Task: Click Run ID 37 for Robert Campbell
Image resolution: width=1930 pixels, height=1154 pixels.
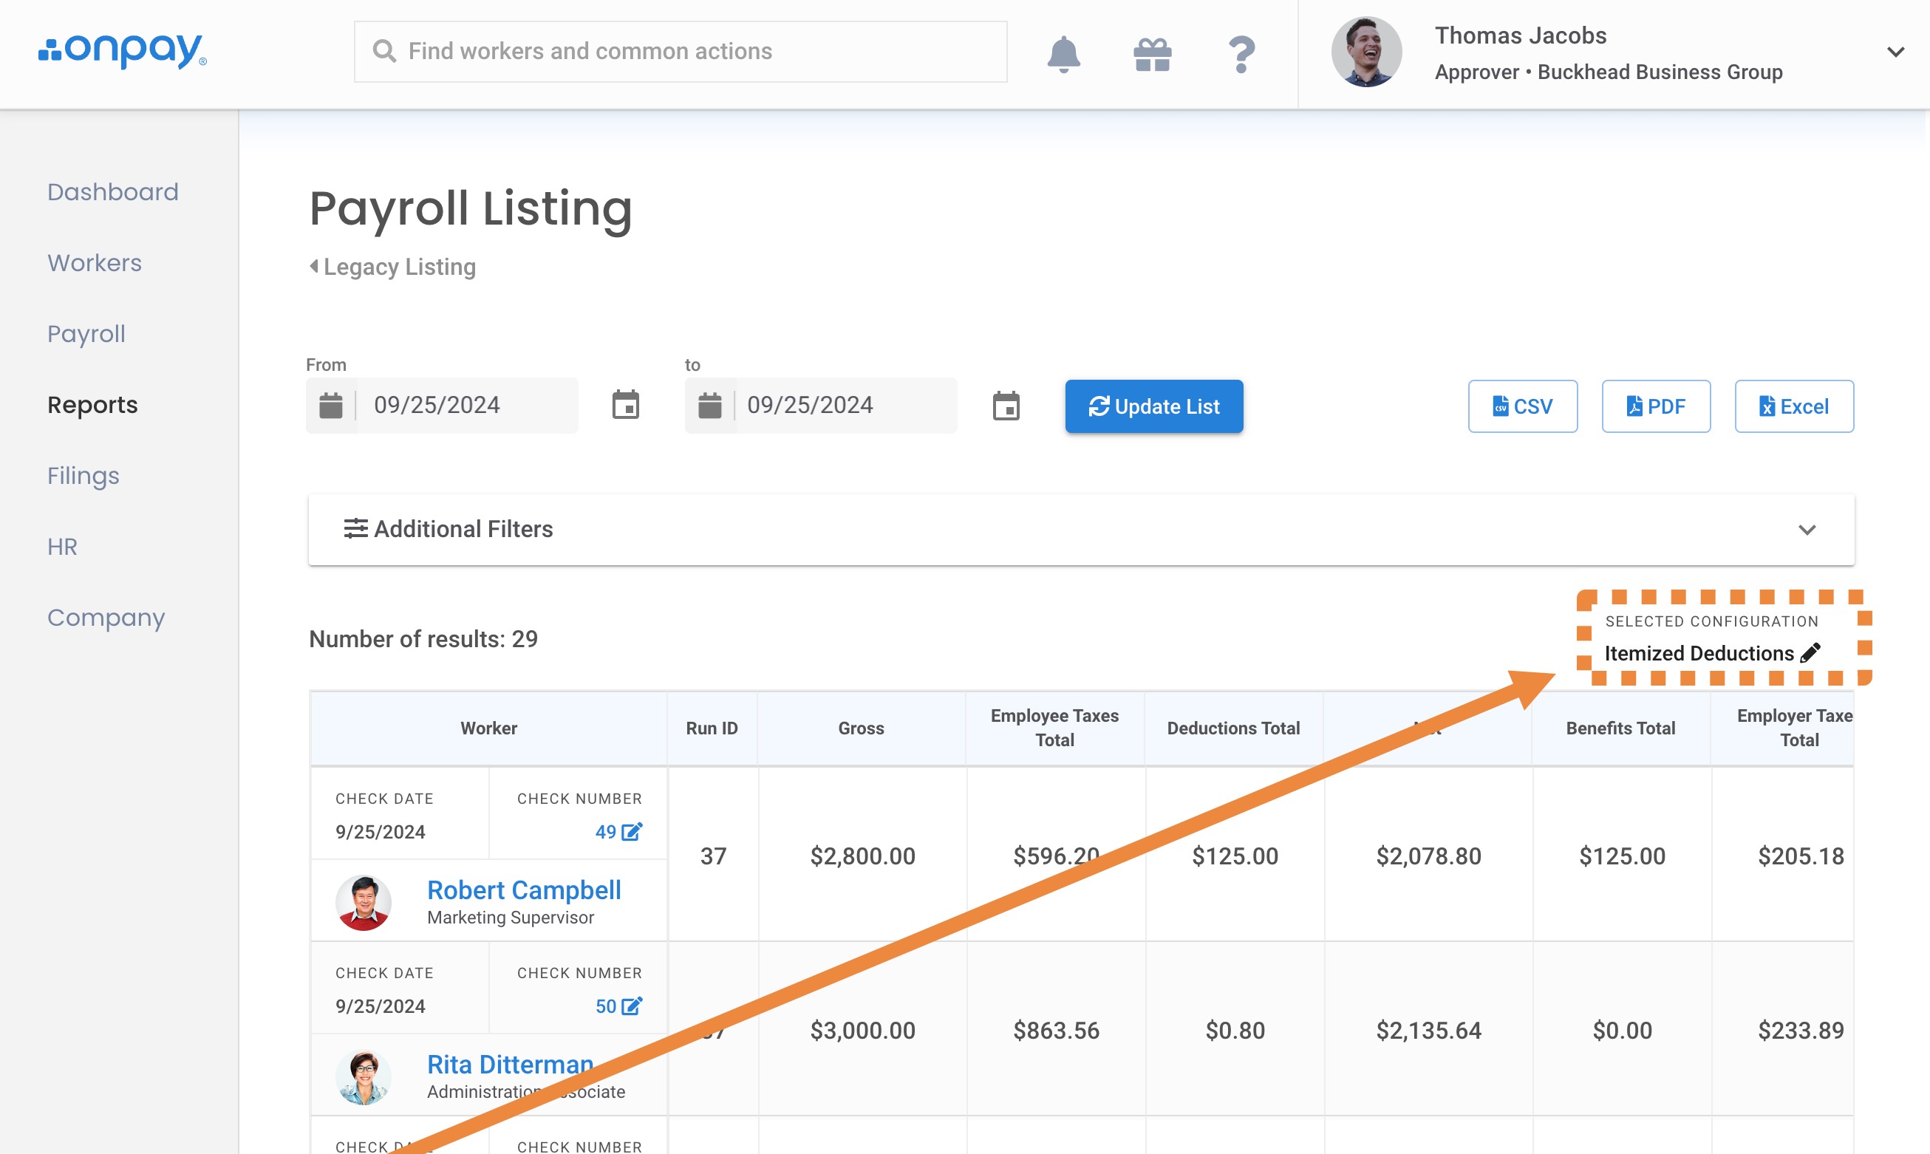Action: [x=713, y=856]
